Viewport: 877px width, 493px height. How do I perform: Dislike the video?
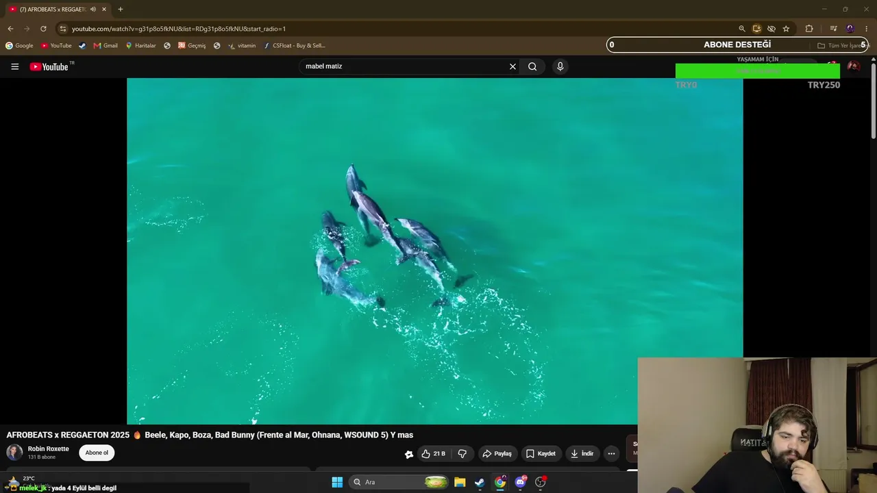tap(462, 453)
